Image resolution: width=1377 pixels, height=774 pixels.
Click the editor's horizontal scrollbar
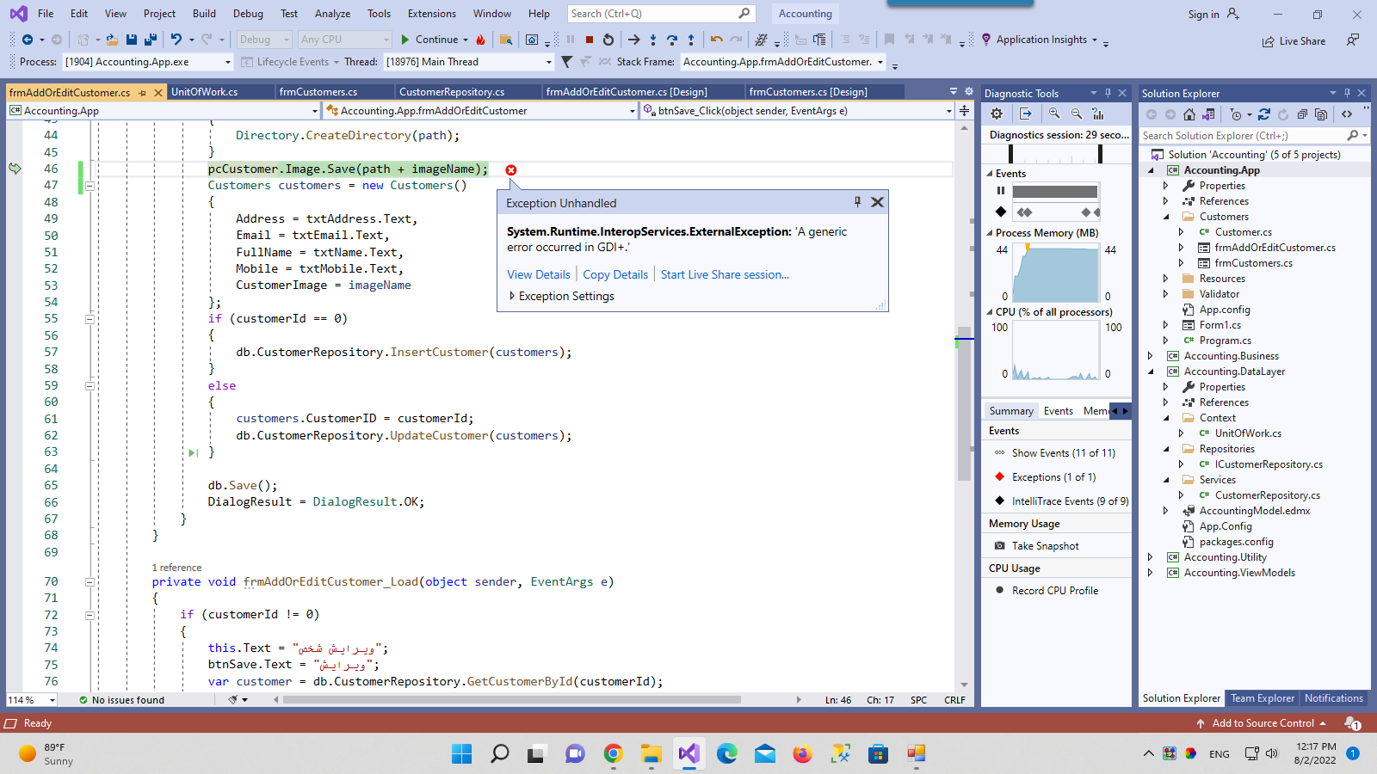(511, 700)
